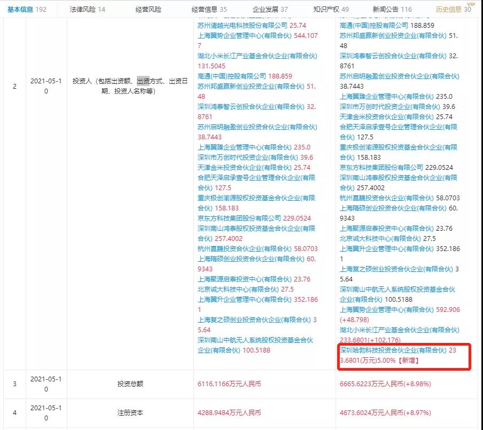Open 苏州清越光电科技股份有限公司 25.74 link

click(243, 25)
